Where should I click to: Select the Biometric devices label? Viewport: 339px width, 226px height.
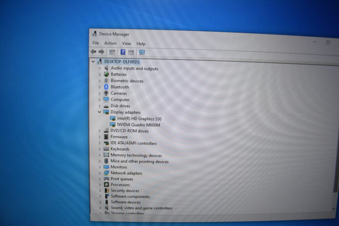tap(127, 81)
